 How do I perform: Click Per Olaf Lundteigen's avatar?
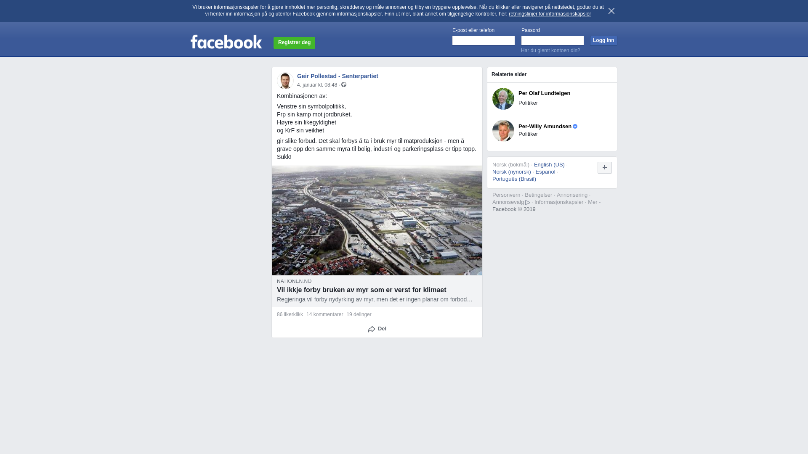click(503, 99)
